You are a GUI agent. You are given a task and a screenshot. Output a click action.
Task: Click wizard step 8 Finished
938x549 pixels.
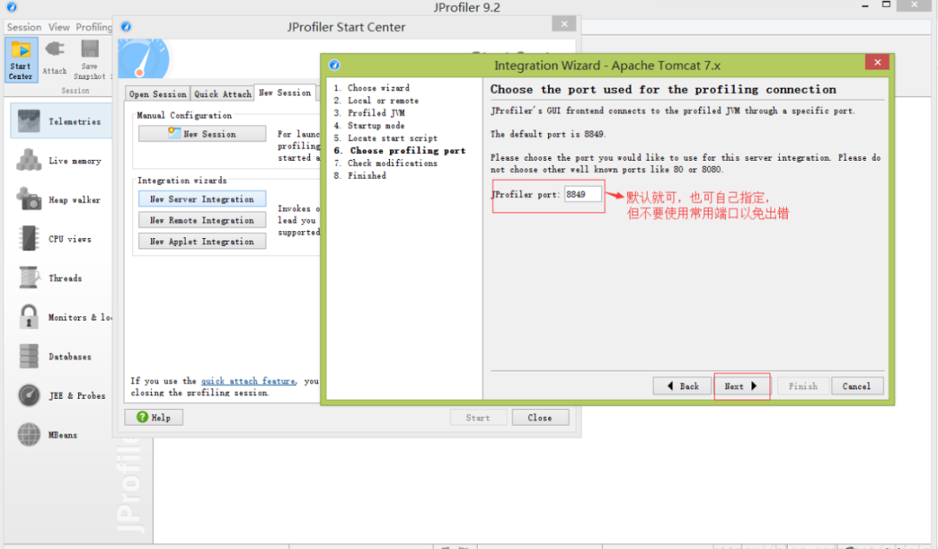tap(360, 175)
